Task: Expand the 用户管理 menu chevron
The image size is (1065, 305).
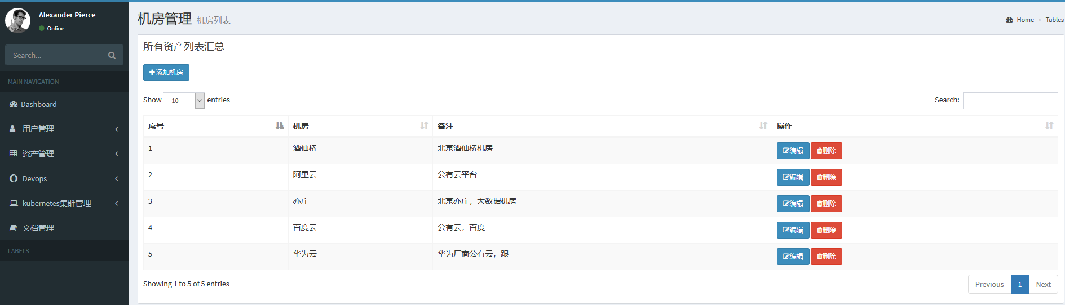Action: tap(117, 129)
